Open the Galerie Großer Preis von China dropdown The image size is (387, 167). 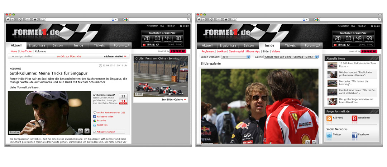pos(292,57)
